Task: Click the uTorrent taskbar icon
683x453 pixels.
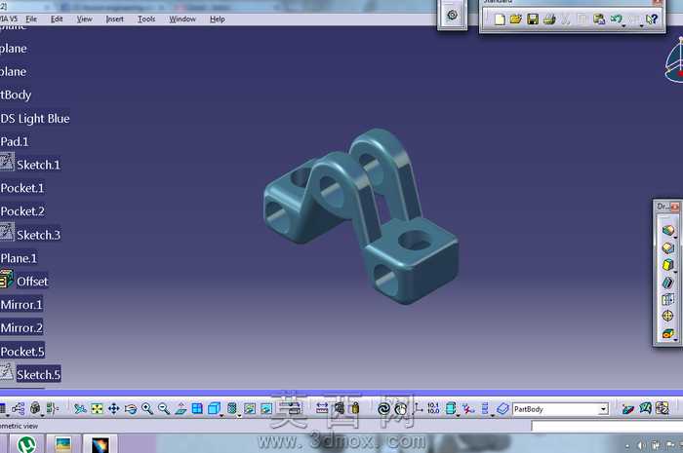Action: tap(26, 444)
